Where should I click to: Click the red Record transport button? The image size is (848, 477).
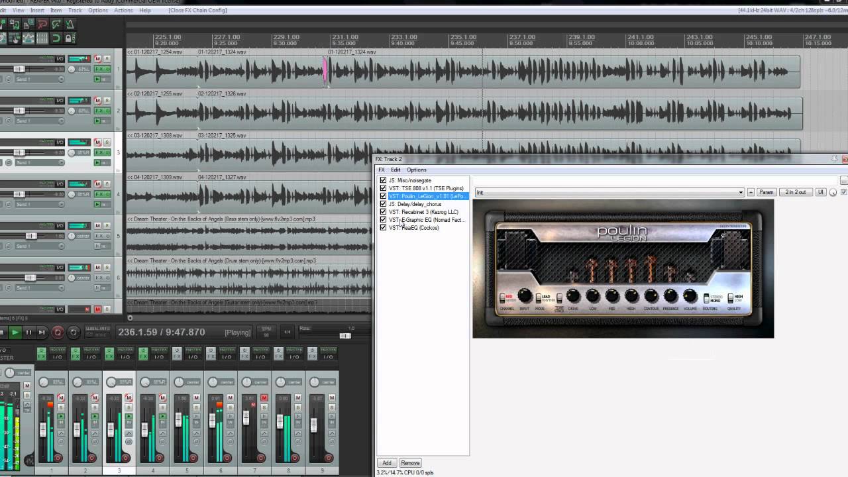(58, 333)
